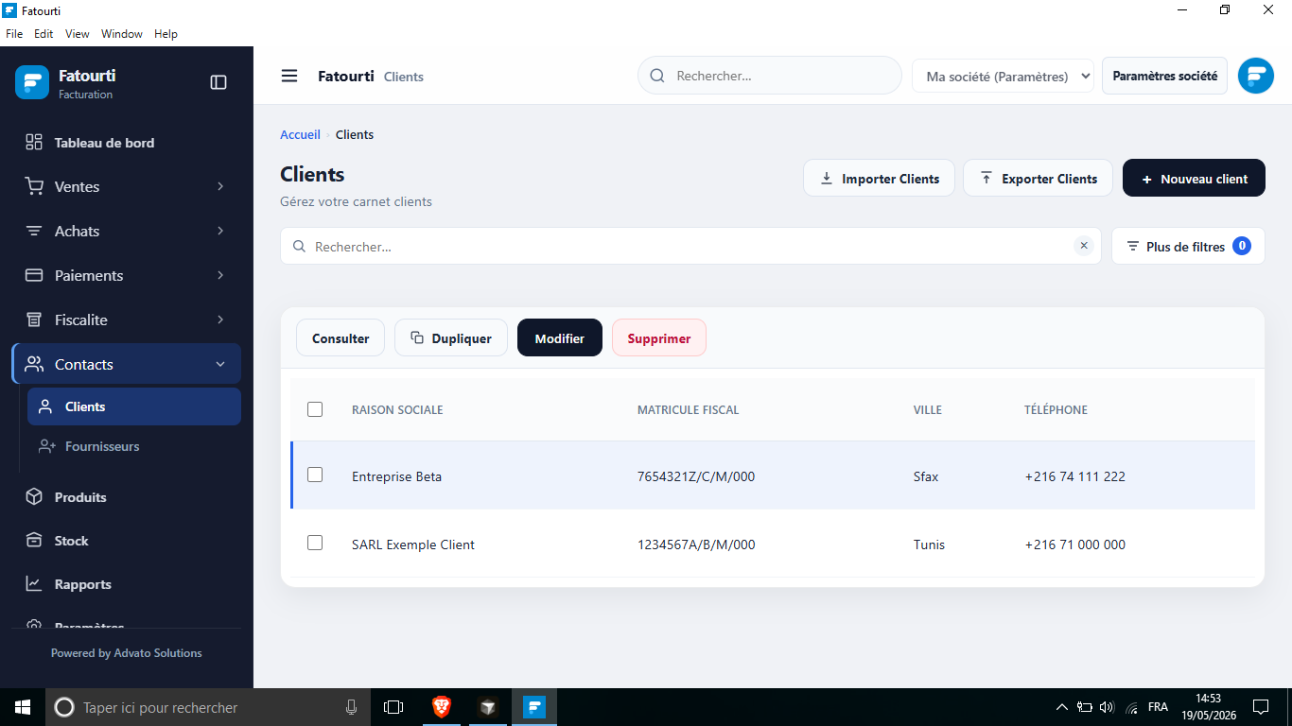Click matricule 1234567A/B/M/000
Viewport: 1292px width, 726px height.
coord(696,544)
